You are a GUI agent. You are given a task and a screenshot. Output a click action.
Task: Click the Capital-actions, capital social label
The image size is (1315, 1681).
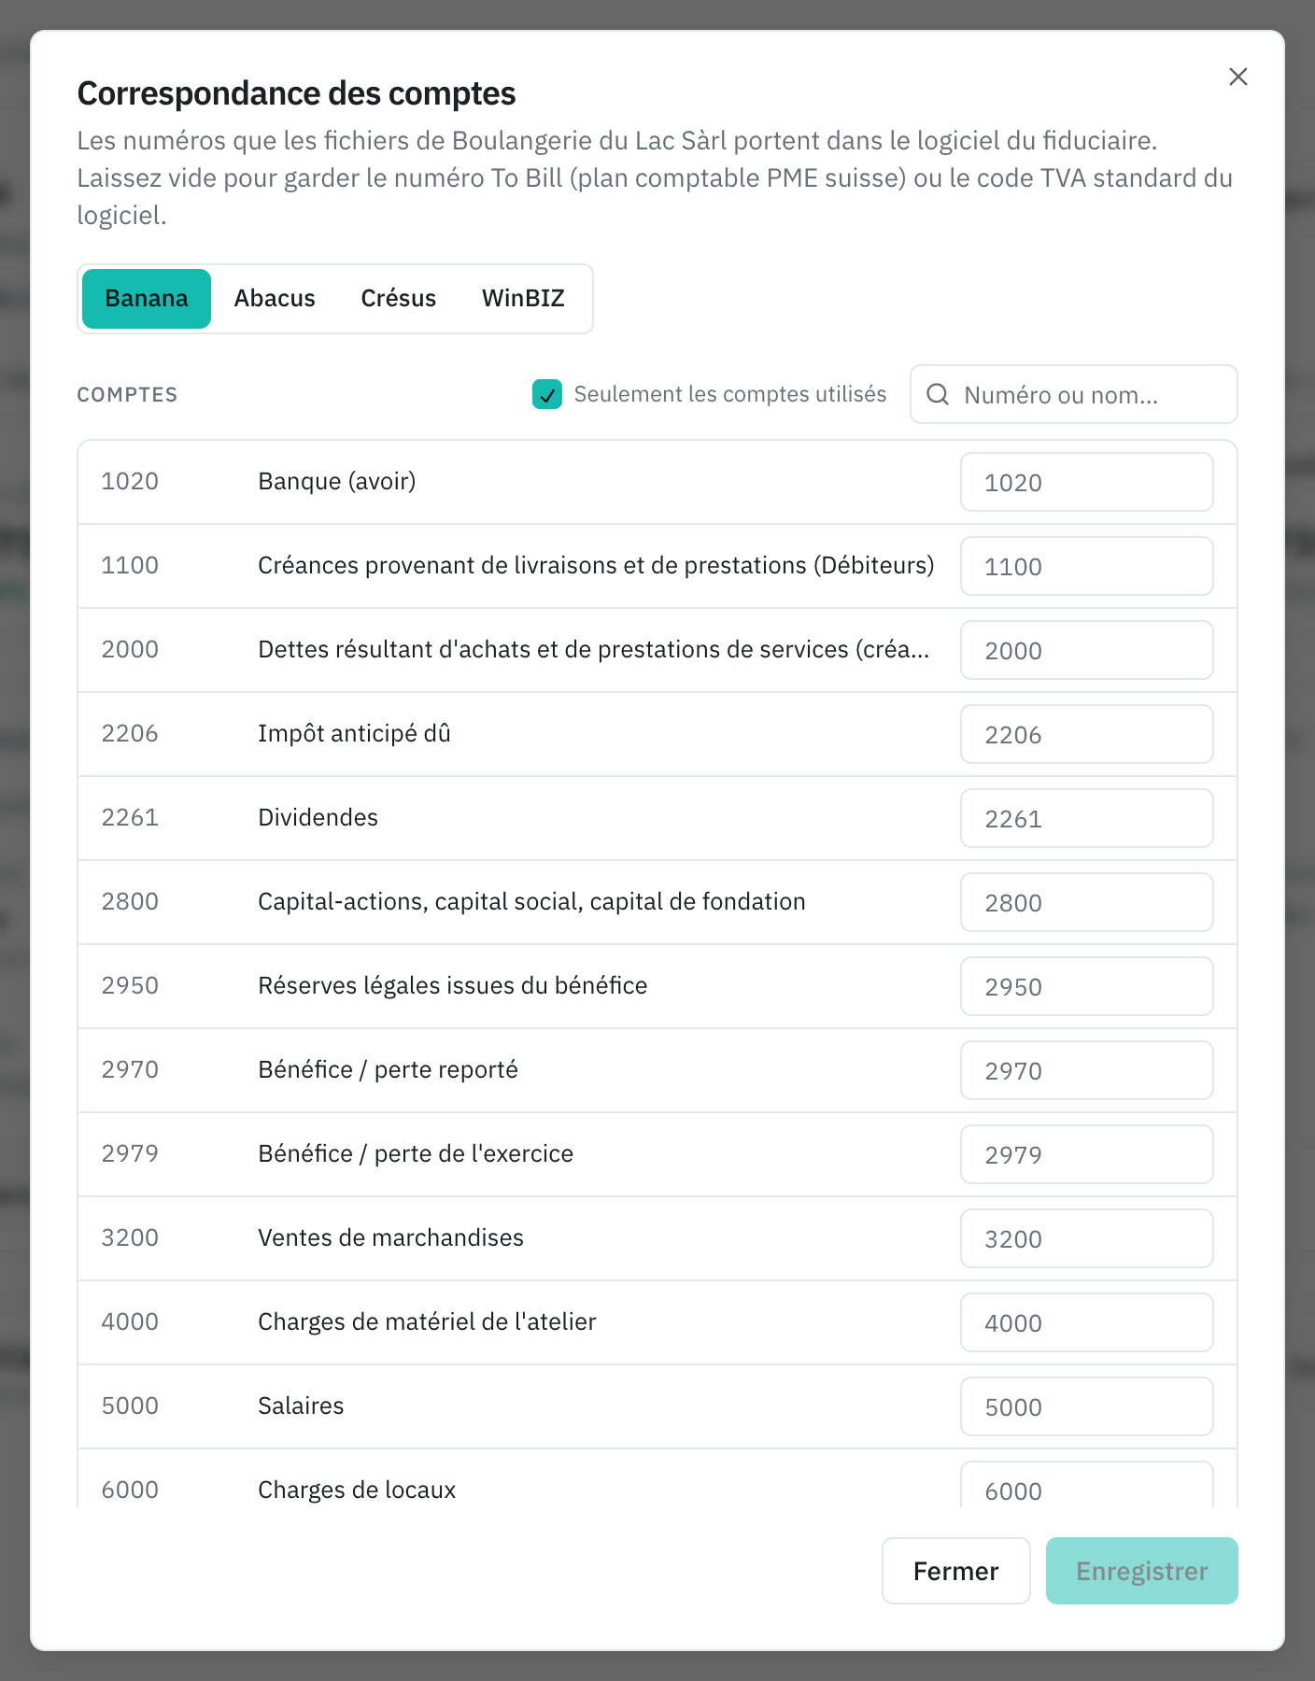click(x=532, y=902)
